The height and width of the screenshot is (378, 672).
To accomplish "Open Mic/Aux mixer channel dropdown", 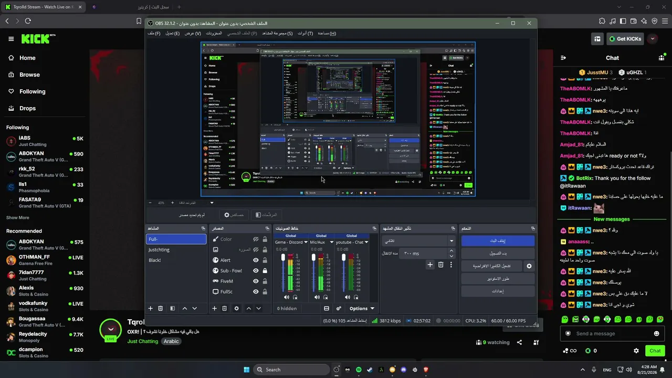I will (x=331, y=242).
